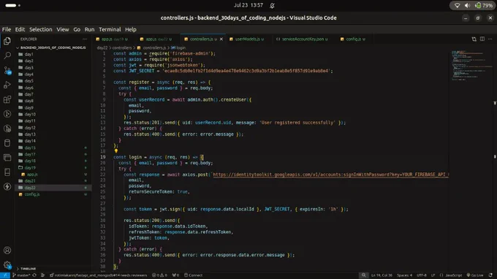The height and width of the screenshot is (279, 497).
Task: Click the compare changes icon in editor toolbar
Action: pos(474,39)
